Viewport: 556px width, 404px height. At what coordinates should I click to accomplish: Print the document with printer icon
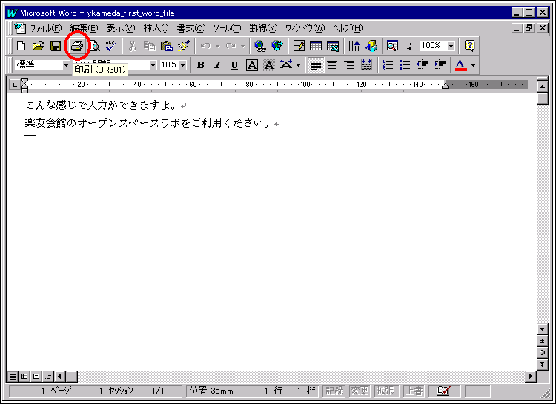77,46
